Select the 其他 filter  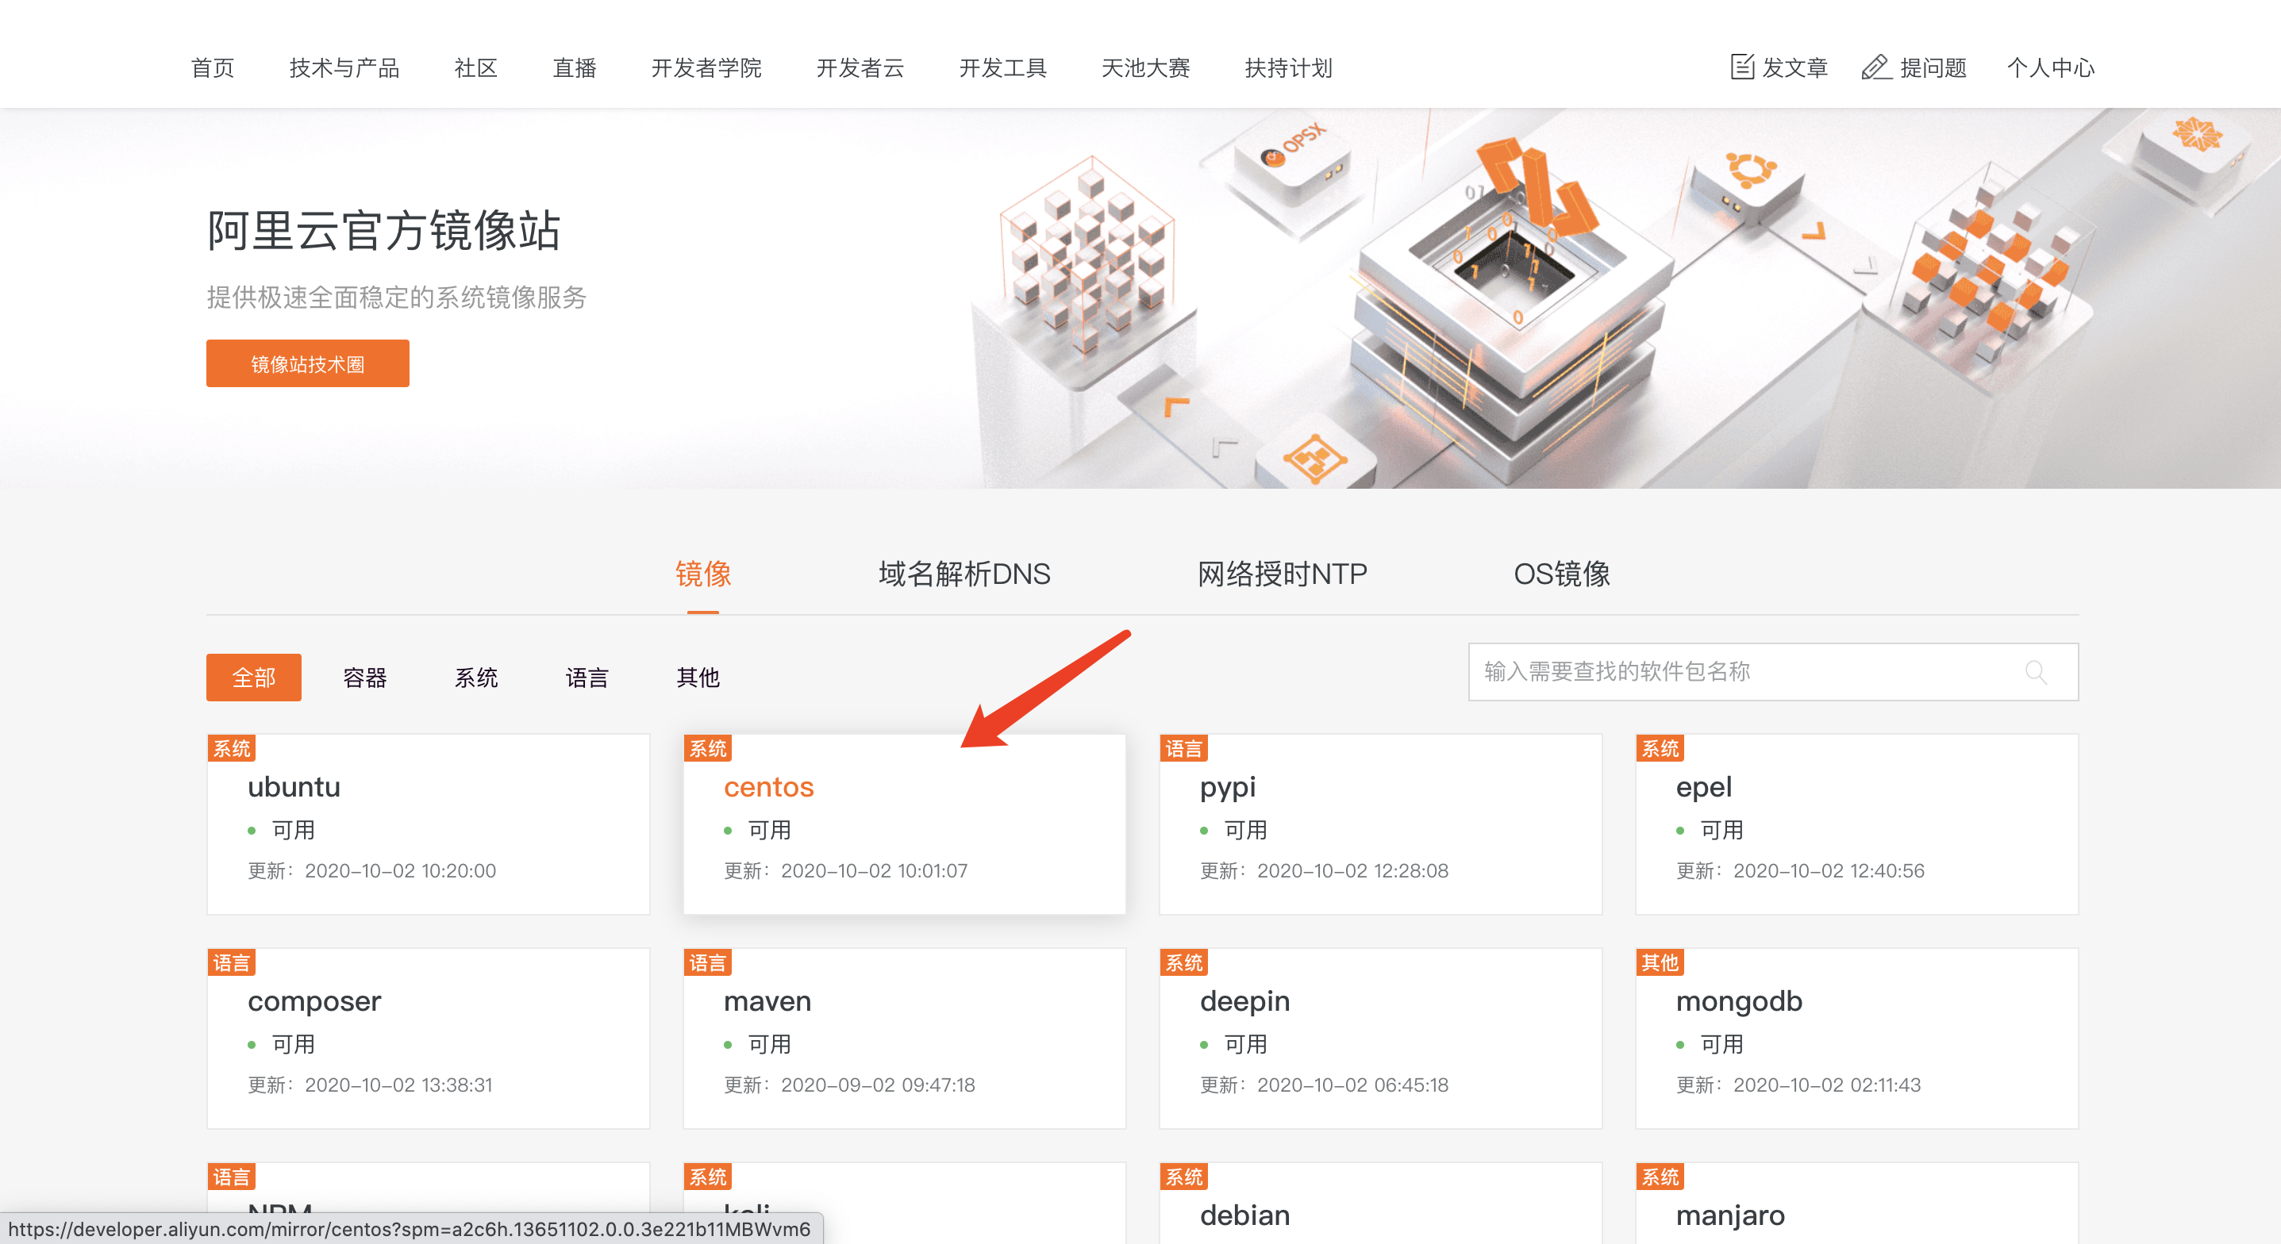click(698, 678)
